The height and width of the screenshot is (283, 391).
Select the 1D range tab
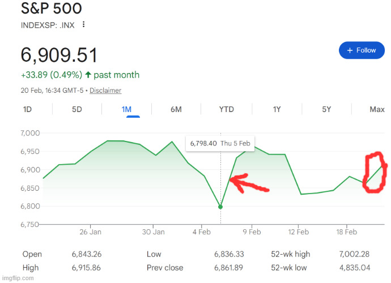click(27, 109)
